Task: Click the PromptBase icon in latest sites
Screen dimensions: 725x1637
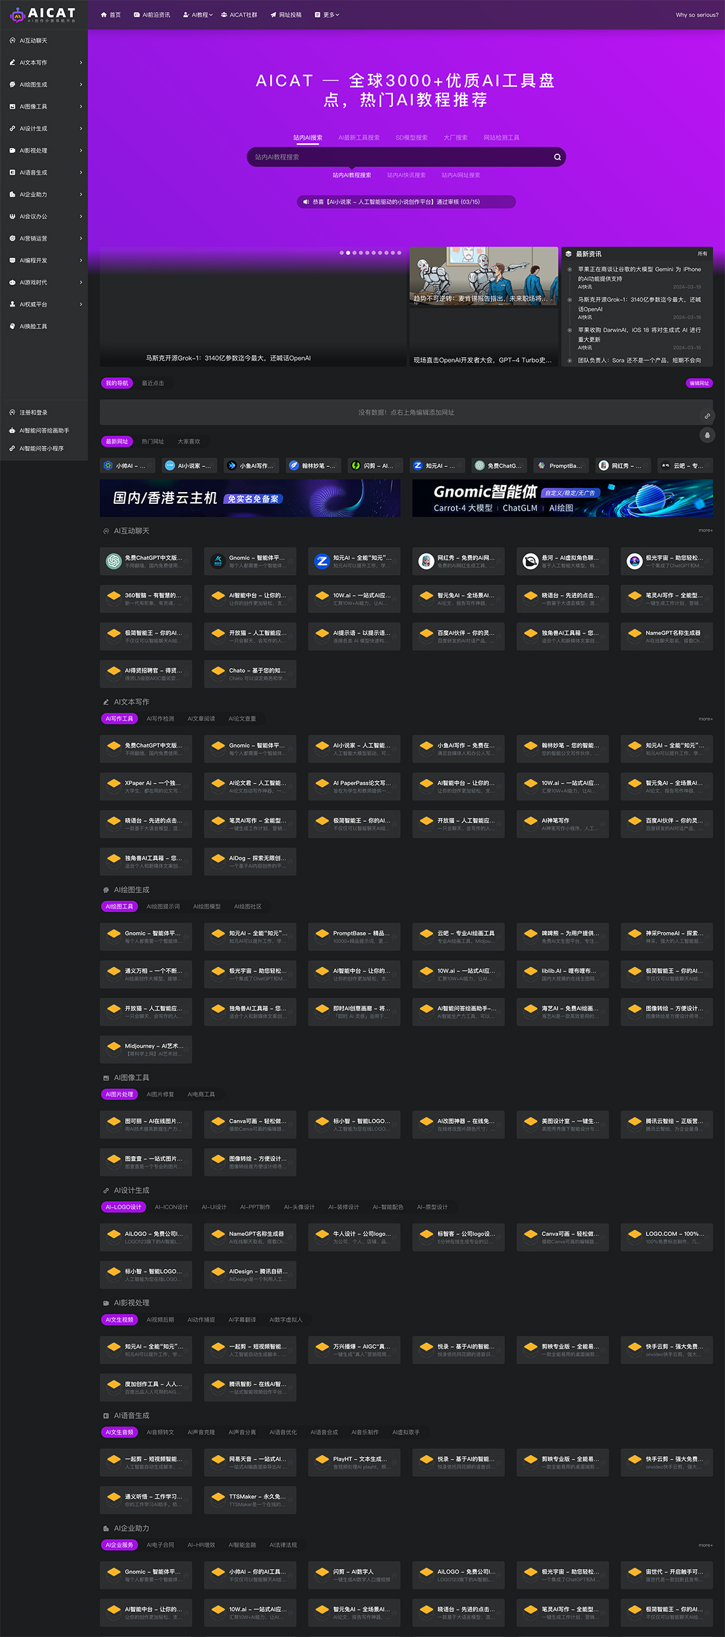Action: point(542,466)
